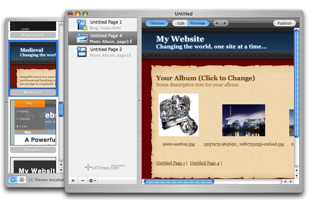Open the gear action menu
The image size is (313, 200).
click(x=92, y=181)
